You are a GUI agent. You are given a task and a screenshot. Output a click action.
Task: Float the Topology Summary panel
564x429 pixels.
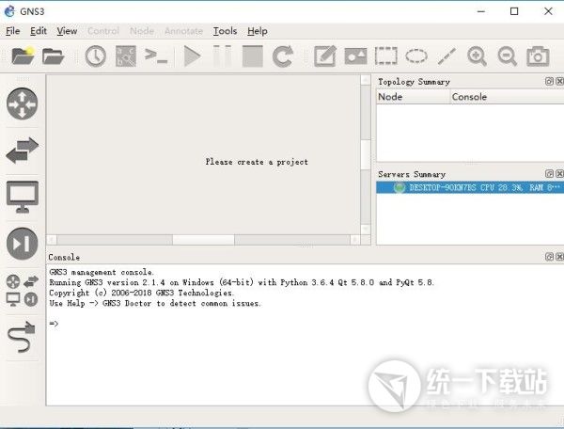pos(549,81)
